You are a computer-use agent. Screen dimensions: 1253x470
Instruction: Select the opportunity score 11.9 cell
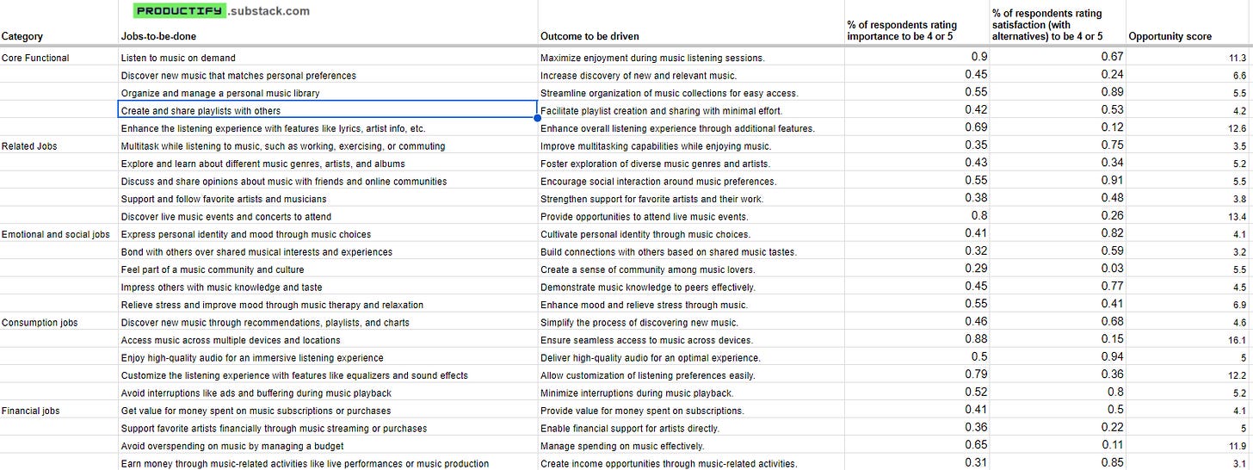tap(1188, 446)
